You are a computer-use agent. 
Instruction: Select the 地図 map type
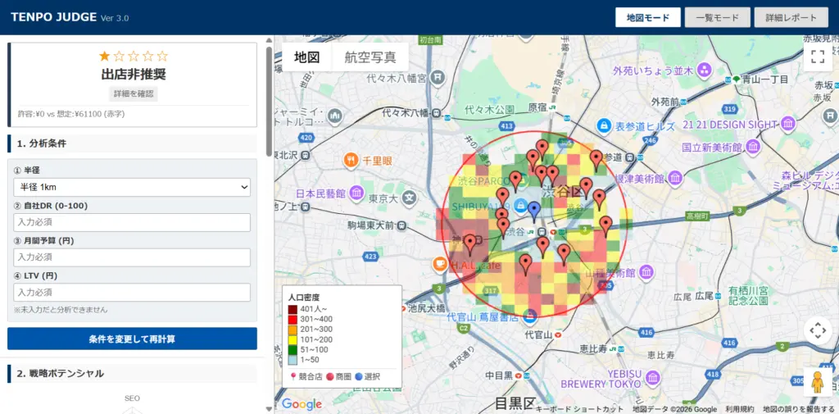coord(307,57)
